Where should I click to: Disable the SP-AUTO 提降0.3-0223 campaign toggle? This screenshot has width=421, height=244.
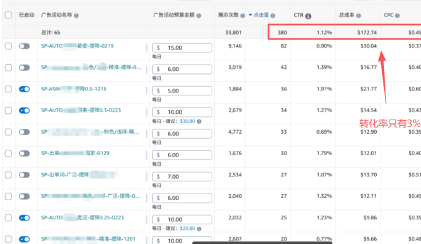pyautogui.click(x=24, y=110)
